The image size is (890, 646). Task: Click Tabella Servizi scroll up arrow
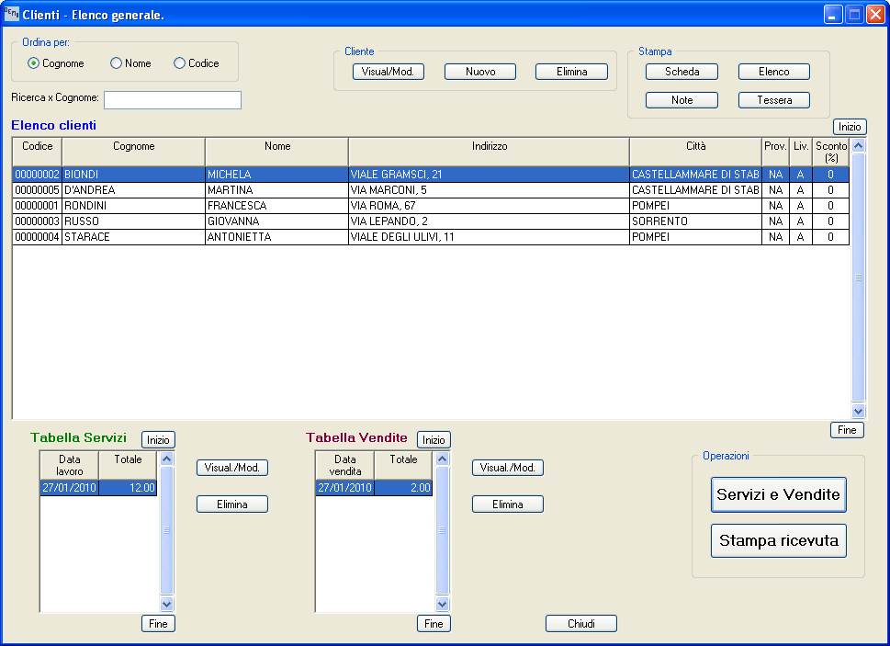click(x=167, y=459)
